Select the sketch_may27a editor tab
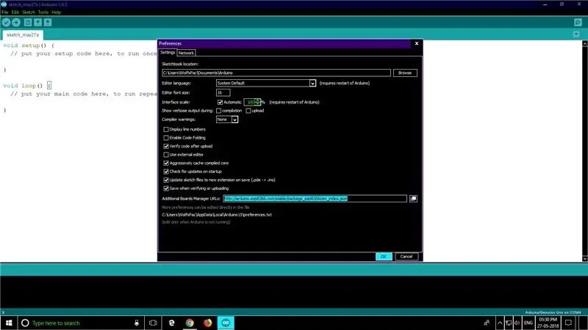This screenshot has height=330, width=588. (23, 34)
